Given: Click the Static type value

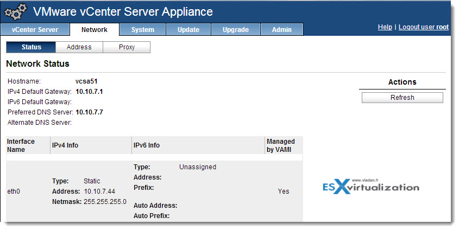Looking at the screenshot, I should 92,181.
